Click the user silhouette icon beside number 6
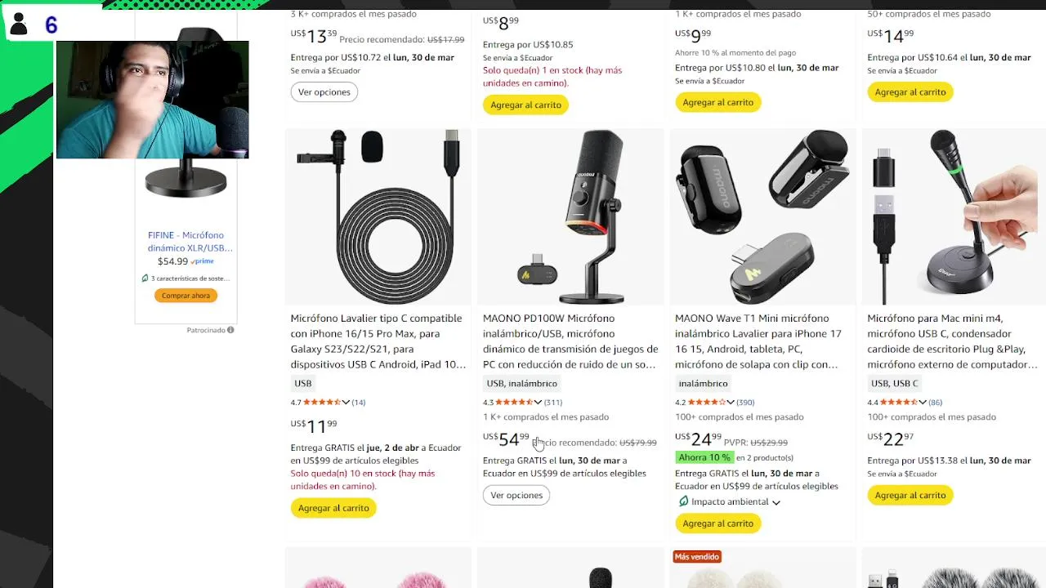 point(19,24)
